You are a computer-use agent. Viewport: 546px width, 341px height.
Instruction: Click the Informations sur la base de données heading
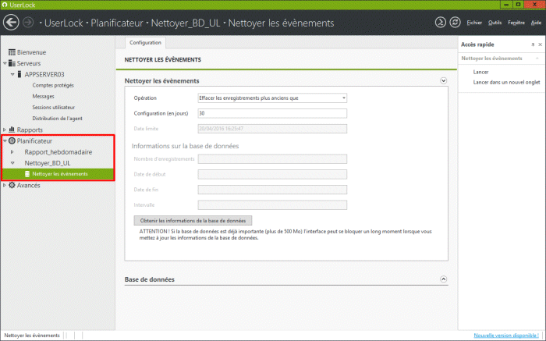pyautogui.click(x=186, y=146)
